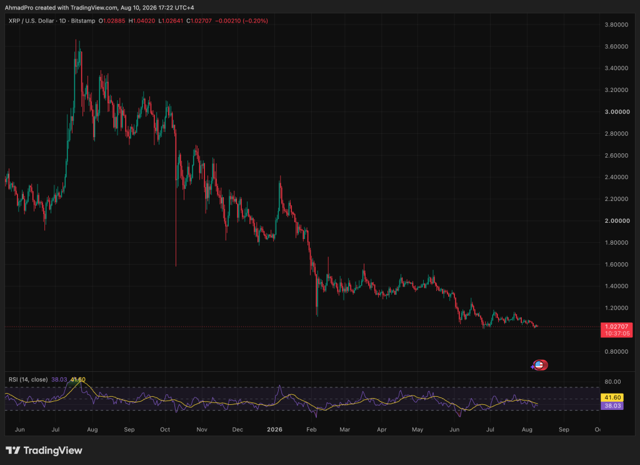Click the bold 2.00000 price axis label
Image resolution: width=640 pixels, height=465 pixels.
[617, 221]
